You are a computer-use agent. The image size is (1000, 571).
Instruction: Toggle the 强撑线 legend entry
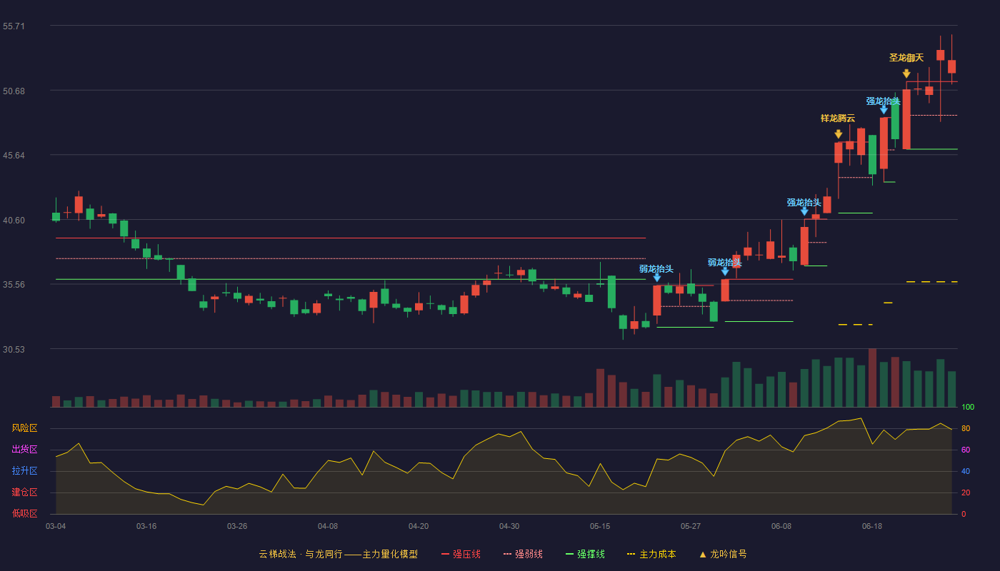[x=585, y=554]
